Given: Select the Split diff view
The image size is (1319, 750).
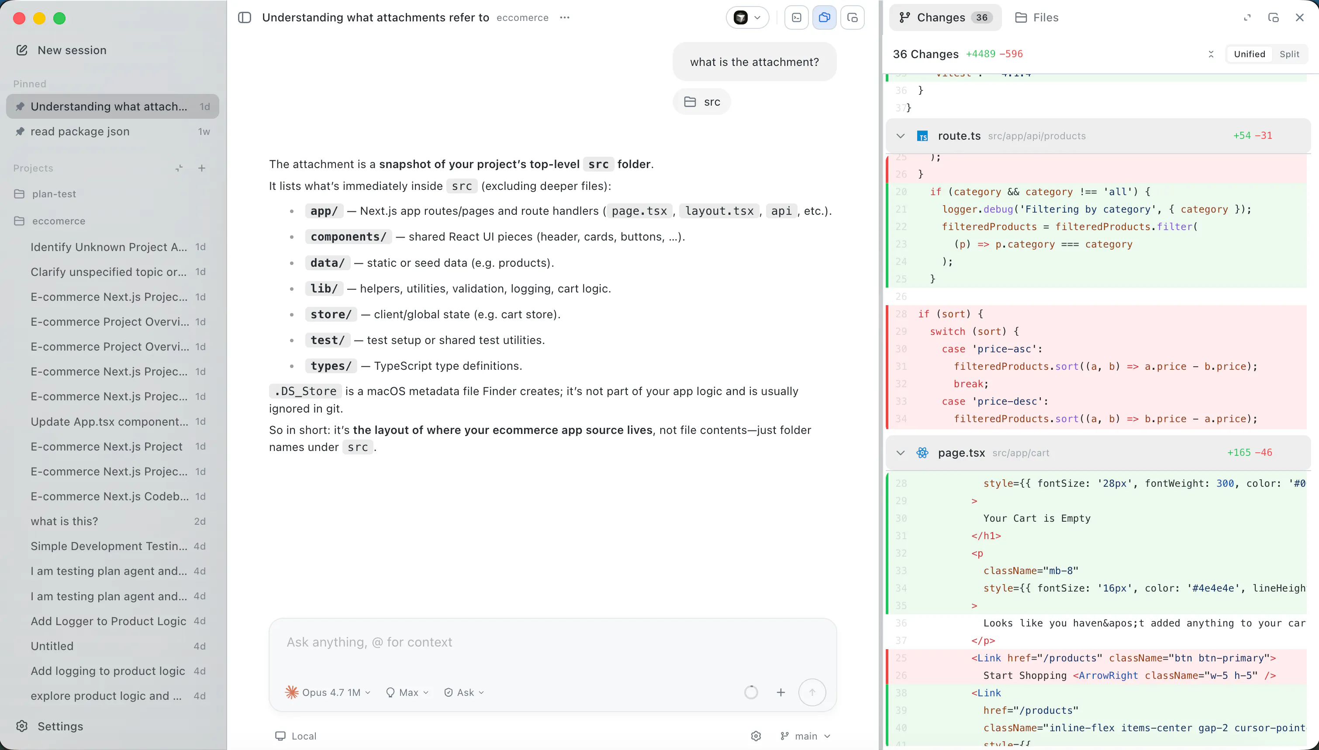Looking at the screenshot, I should (1289, 54).
